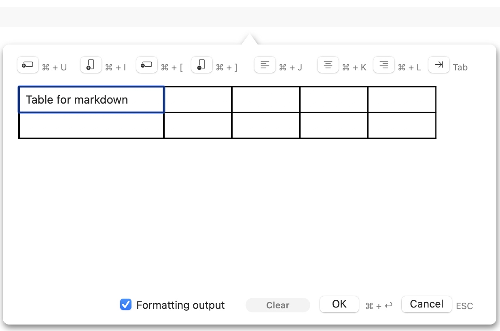Uncheck the Formatting output checkbox
Screen dimensions: 500x331
coord(126,305)
